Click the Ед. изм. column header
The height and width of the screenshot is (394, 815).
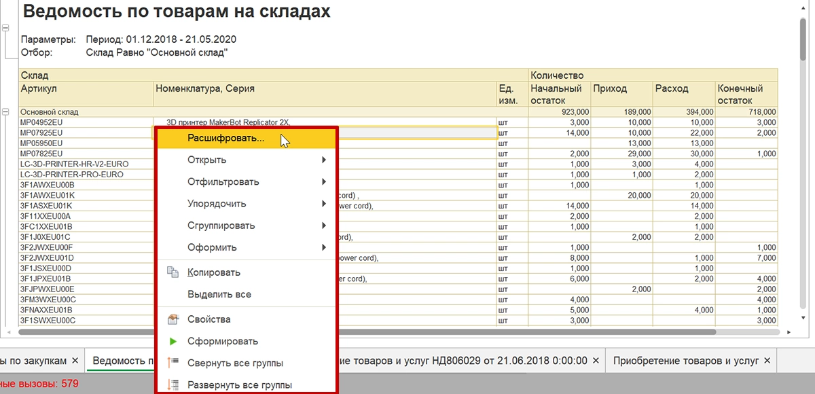click(x=513, y=94)
